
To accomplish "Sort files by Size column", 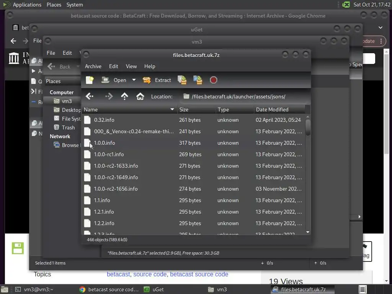I will point(196,109).
